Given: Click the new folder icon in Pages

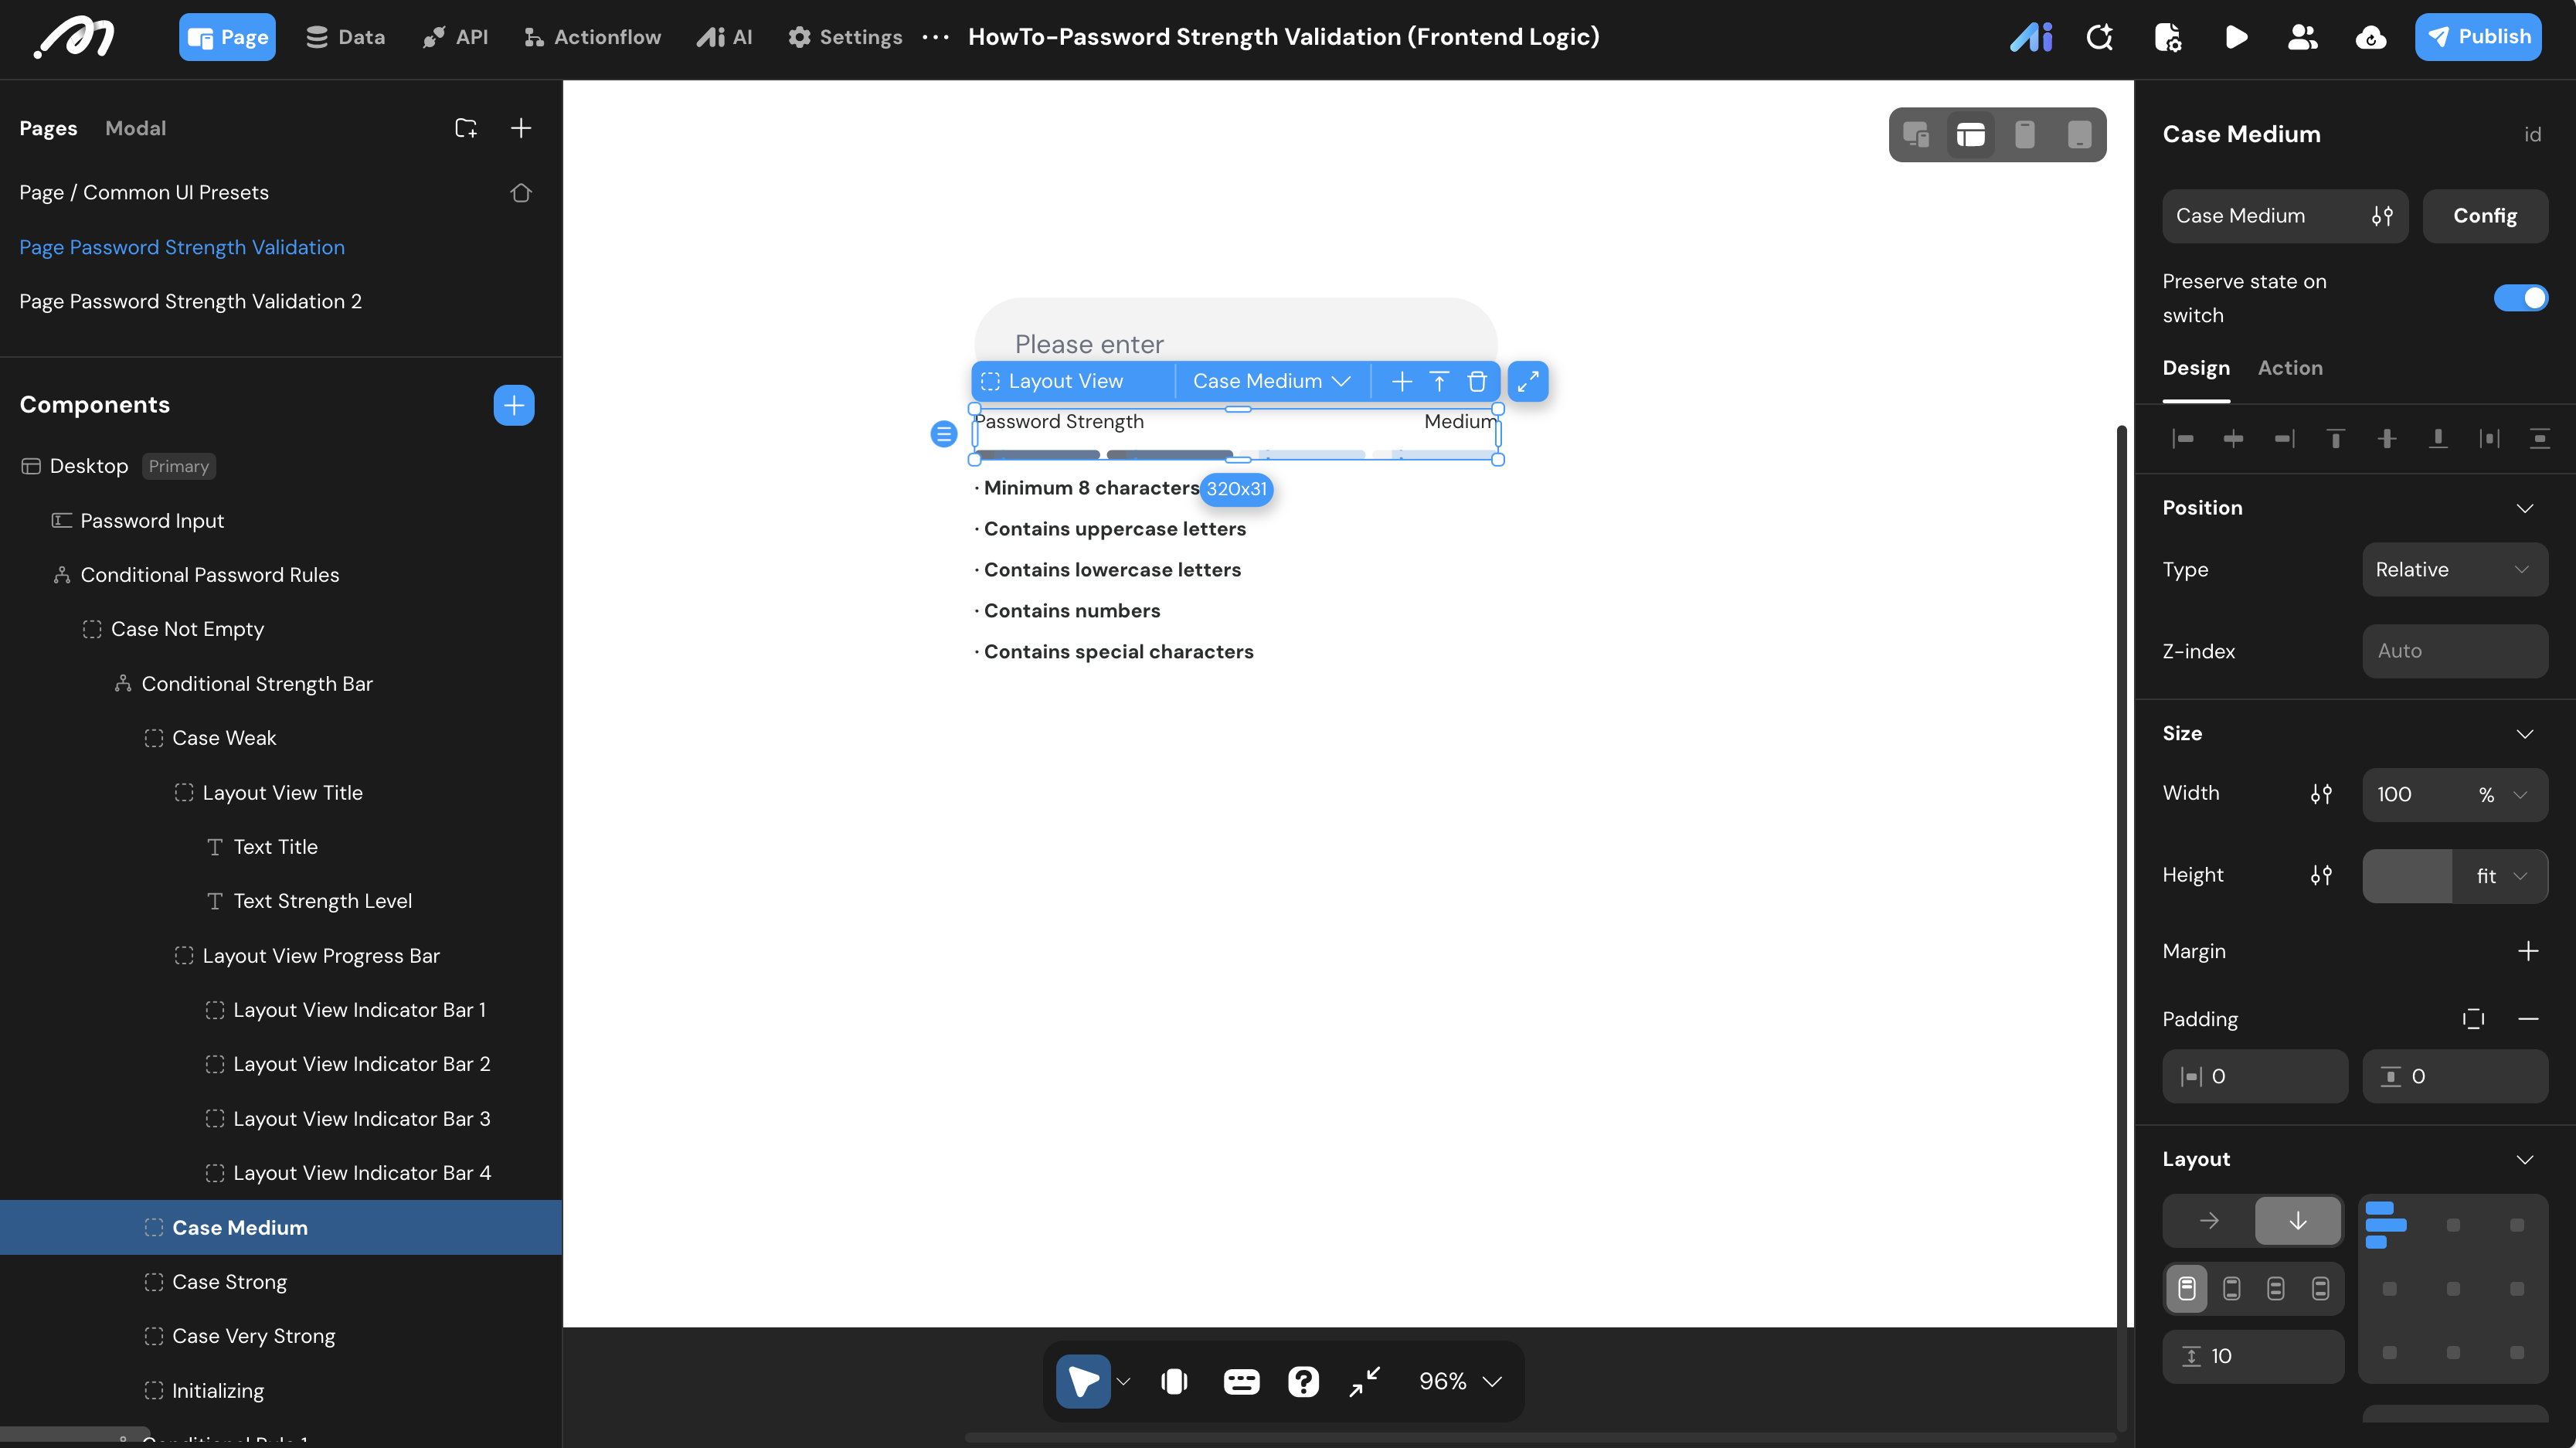Looking at the screenshot, I should pyautogui.click(x=466, y=128).
